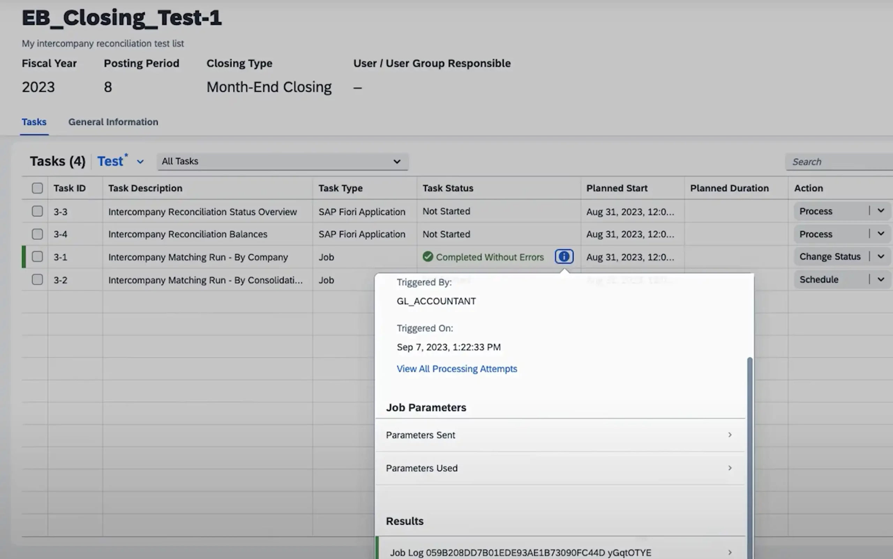This screenshot has height=559, width=893.
Task: Click 'Intercompany Matching Run - By Consolidati...' cell
Action: [x=205, y=280]
